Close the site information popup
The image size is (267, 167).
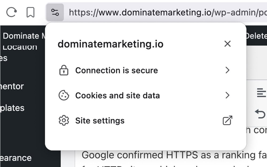pos(227,44)
